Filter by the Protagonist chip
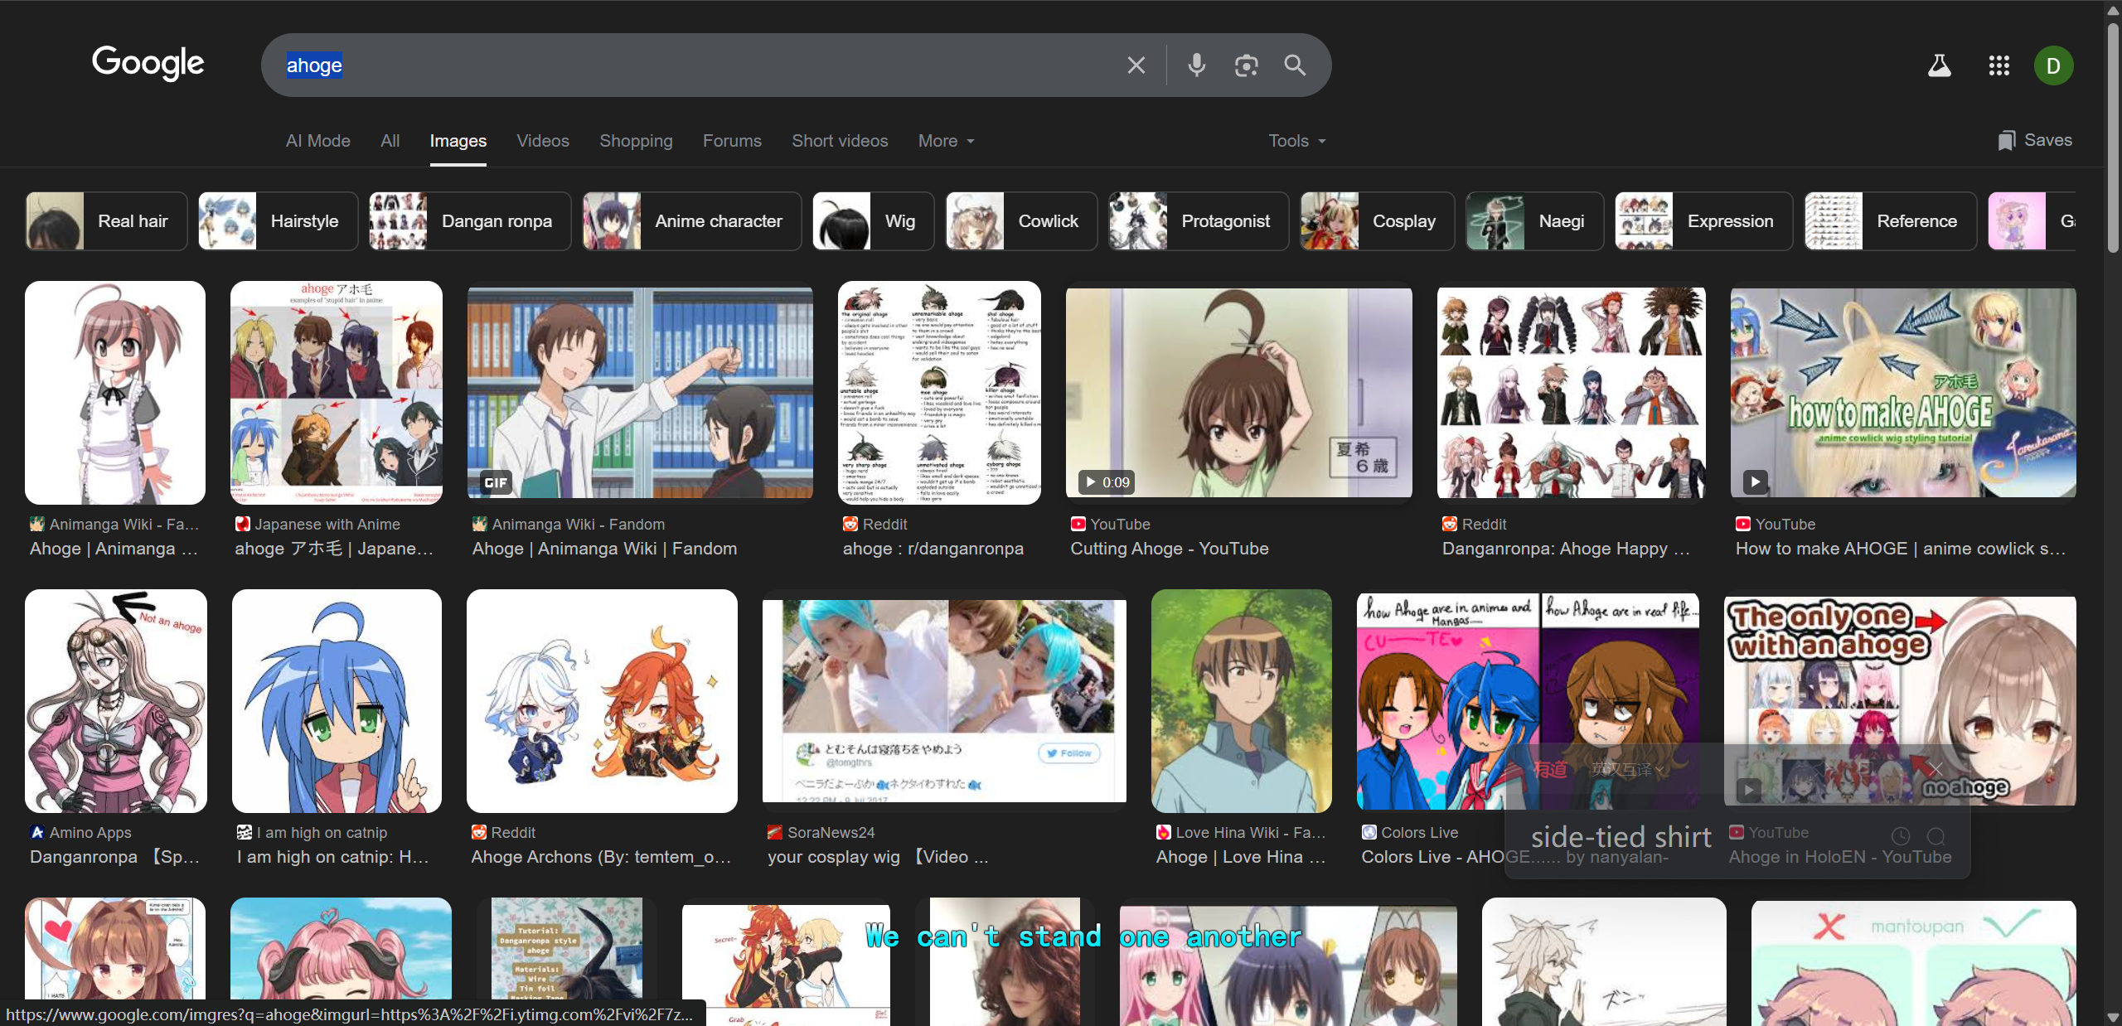The width and height of the screenshot is (2122, 1026). click(x=1199, y=221)
